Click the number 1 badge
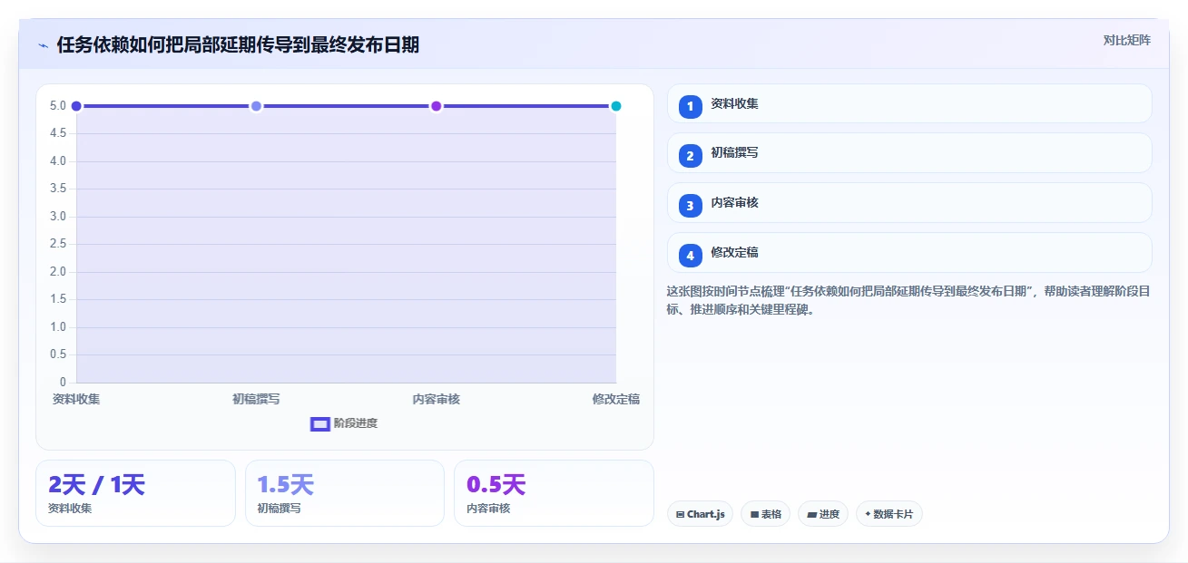 point(690,106)
